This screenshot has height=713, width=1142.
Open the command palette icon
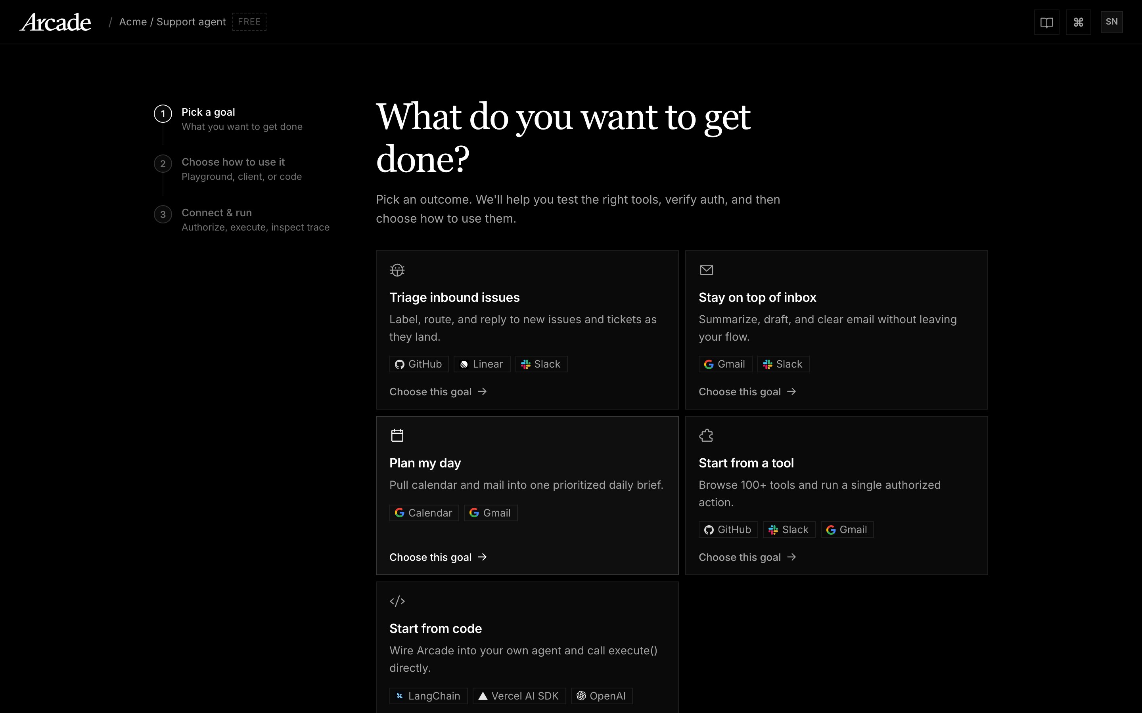click(1078, 22)
